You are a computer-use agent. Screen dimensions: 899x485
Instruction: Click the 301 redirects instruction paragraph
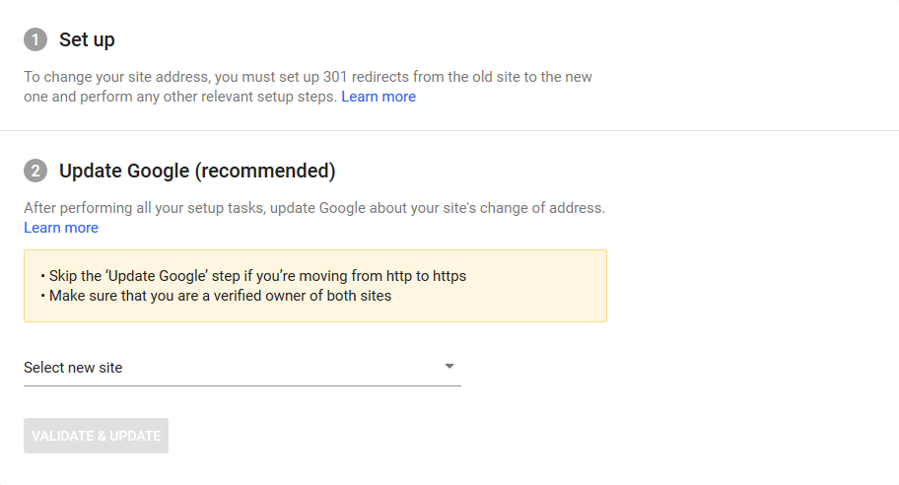(308, 87)
